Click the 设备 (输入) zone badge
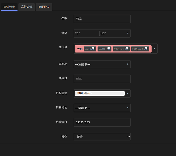This screenshot has width=176, height=156. point(100,93)
